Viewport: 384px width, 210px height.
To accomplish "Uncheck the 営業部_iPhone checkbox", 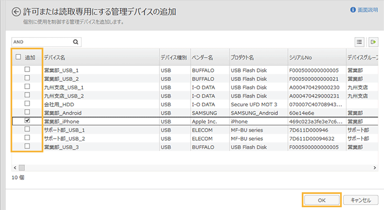I will [x=27, y=121].
